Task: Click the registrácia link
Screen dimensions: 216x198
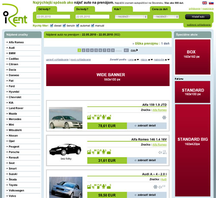Action: [x=208, y=9]
